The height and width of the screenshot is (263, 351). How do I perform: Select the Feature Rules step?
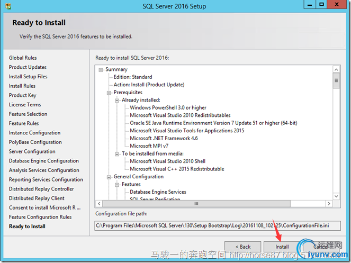pyautogui.click(x=24, y=123)
